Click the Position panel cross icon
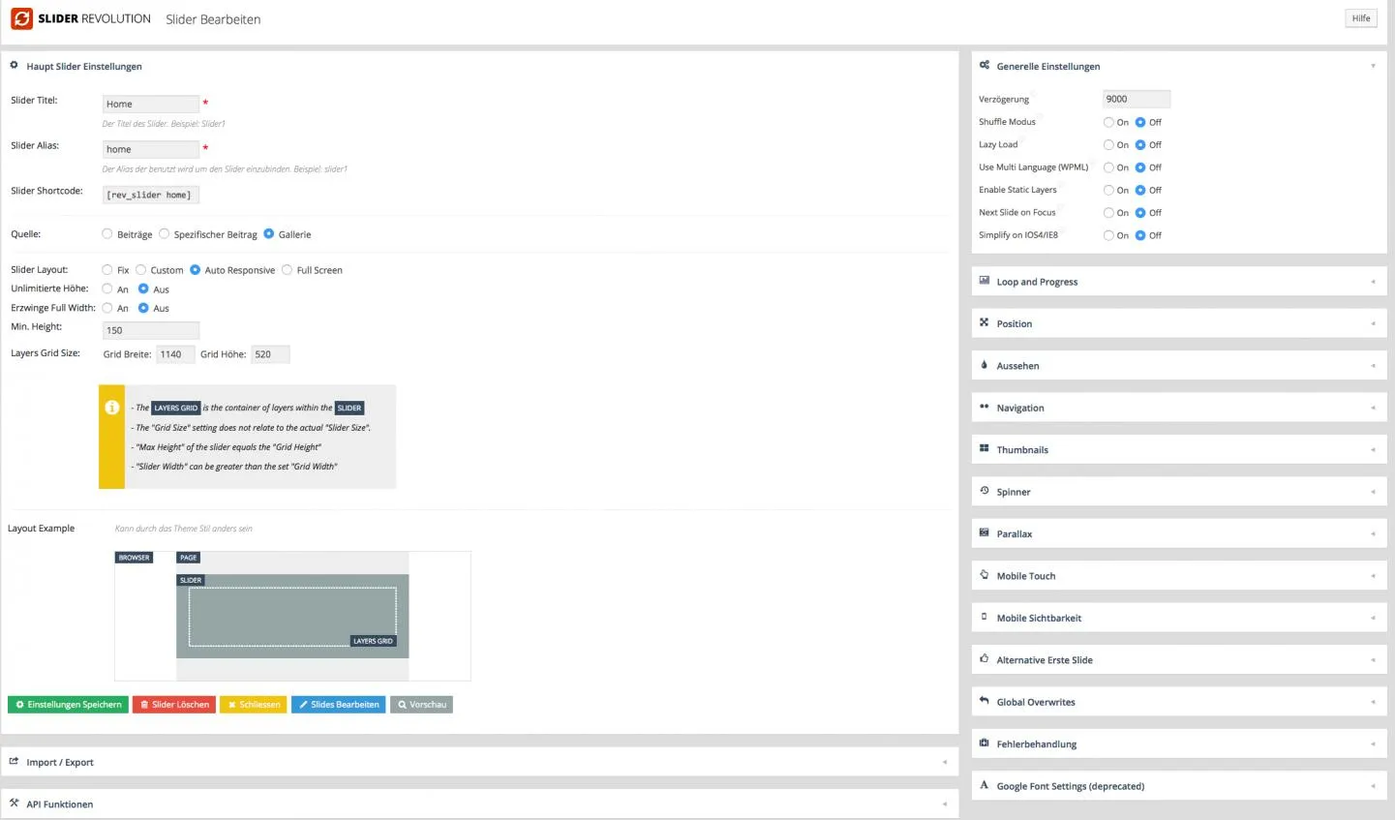Image resolution: width=1395 pixels, height=820 pixels. coord(984,323)
